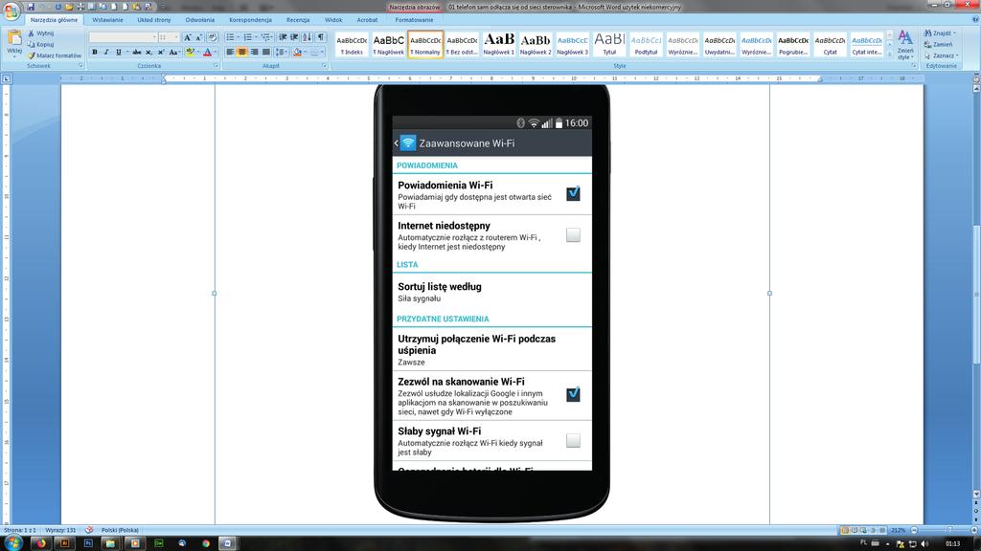Screen dimensions: 981x551
Task: Switch to Układ strony tab
Action: (x=154, y=20)
